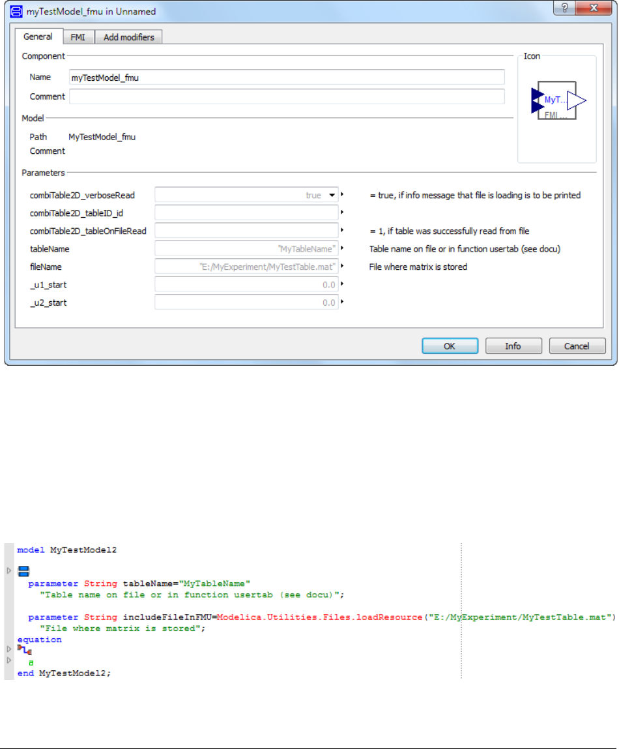Click the component Comment input field

point(287,96)
